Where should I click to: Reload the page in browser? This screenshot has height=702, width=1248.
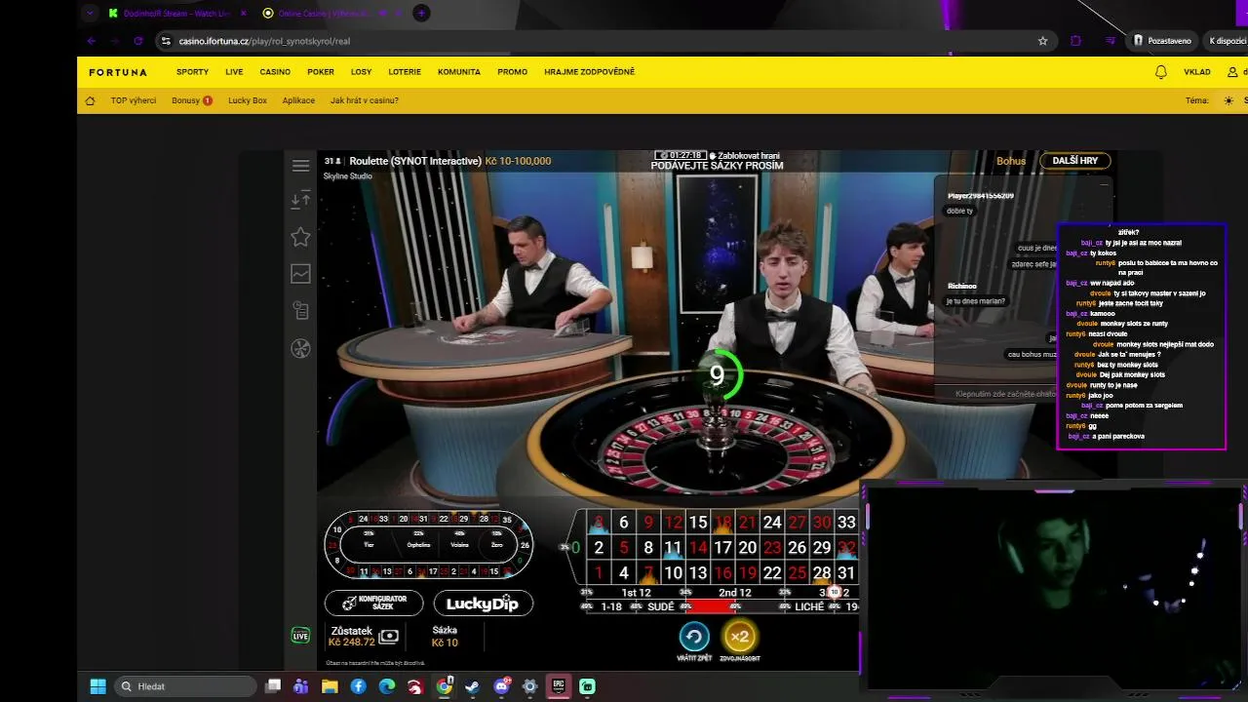coord(138,41)
